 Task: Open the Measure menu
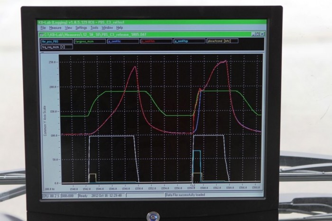[x=55, y=28]
